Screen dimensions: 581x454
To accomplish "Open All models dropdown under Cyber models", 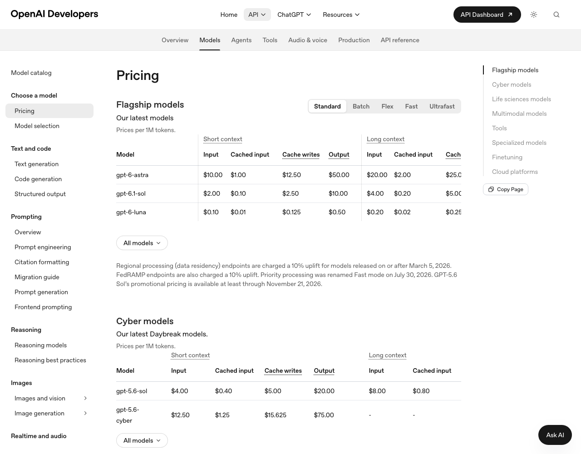I will (x=142, y=440).
